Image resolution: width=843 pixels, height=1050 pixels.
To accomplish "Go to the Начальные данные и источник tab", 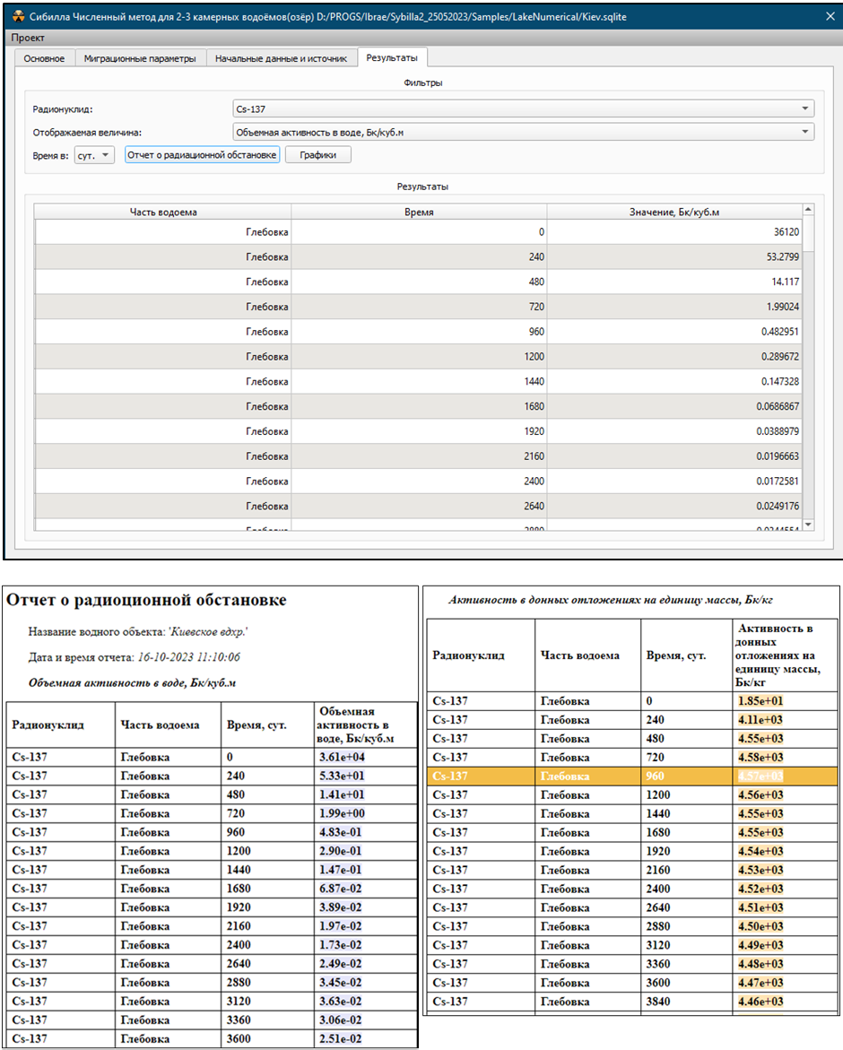I will [x=282, y=58].
